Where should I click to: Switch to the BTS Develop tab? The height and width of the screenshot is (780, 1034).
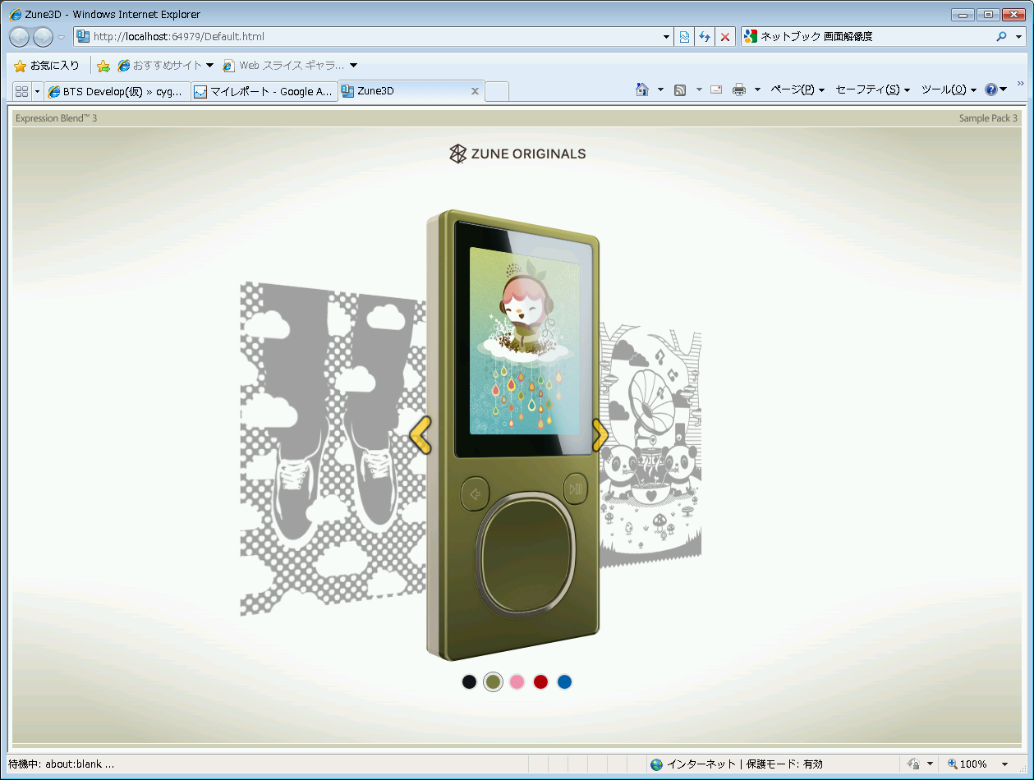[x=117, y=91]
